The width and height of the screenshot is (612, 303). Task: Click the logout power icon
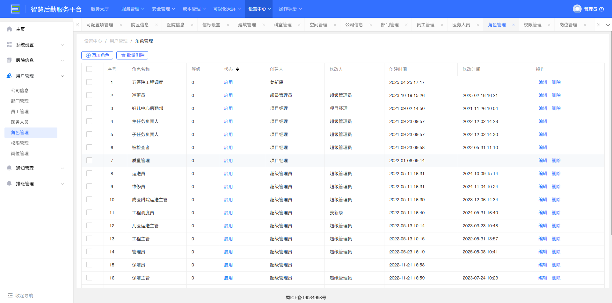601,9
